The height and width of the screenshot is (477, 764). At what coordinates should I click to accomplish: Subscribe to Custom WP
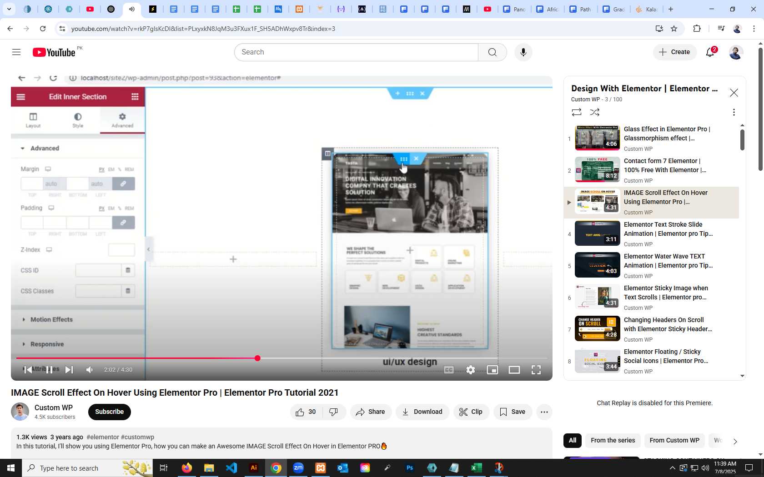(109, 412)
